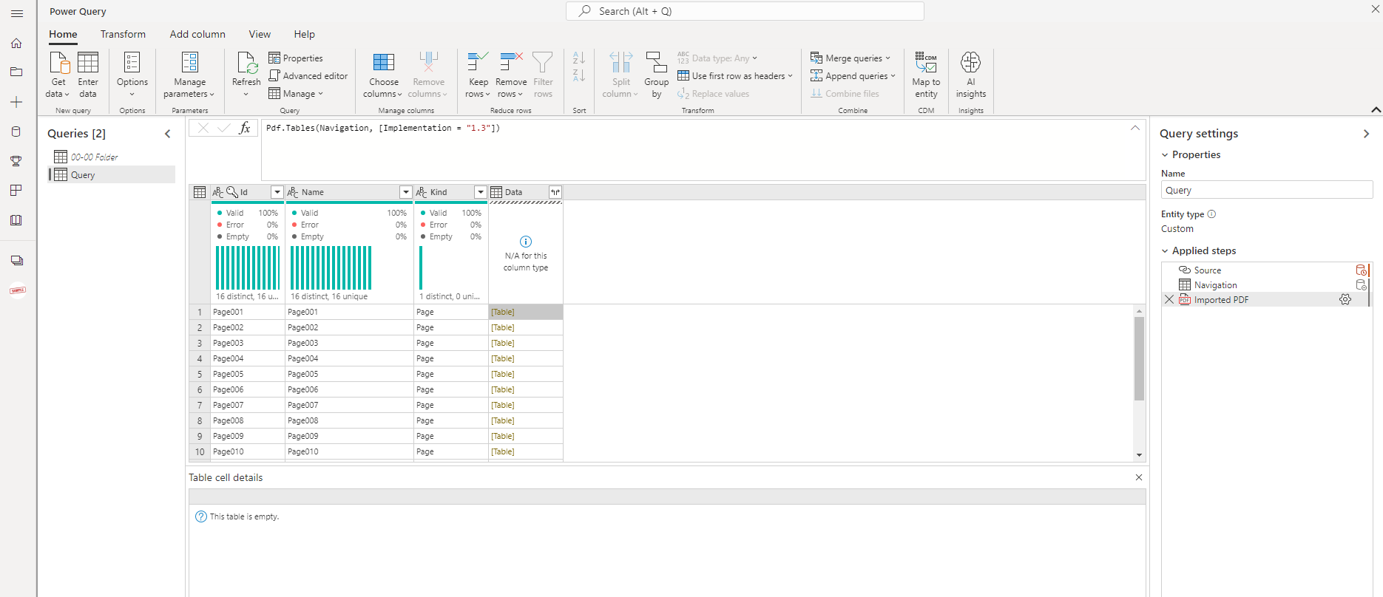Expand Merge queries dropdown
This screenshot has width=1383, height=597.
click(887, 58)
